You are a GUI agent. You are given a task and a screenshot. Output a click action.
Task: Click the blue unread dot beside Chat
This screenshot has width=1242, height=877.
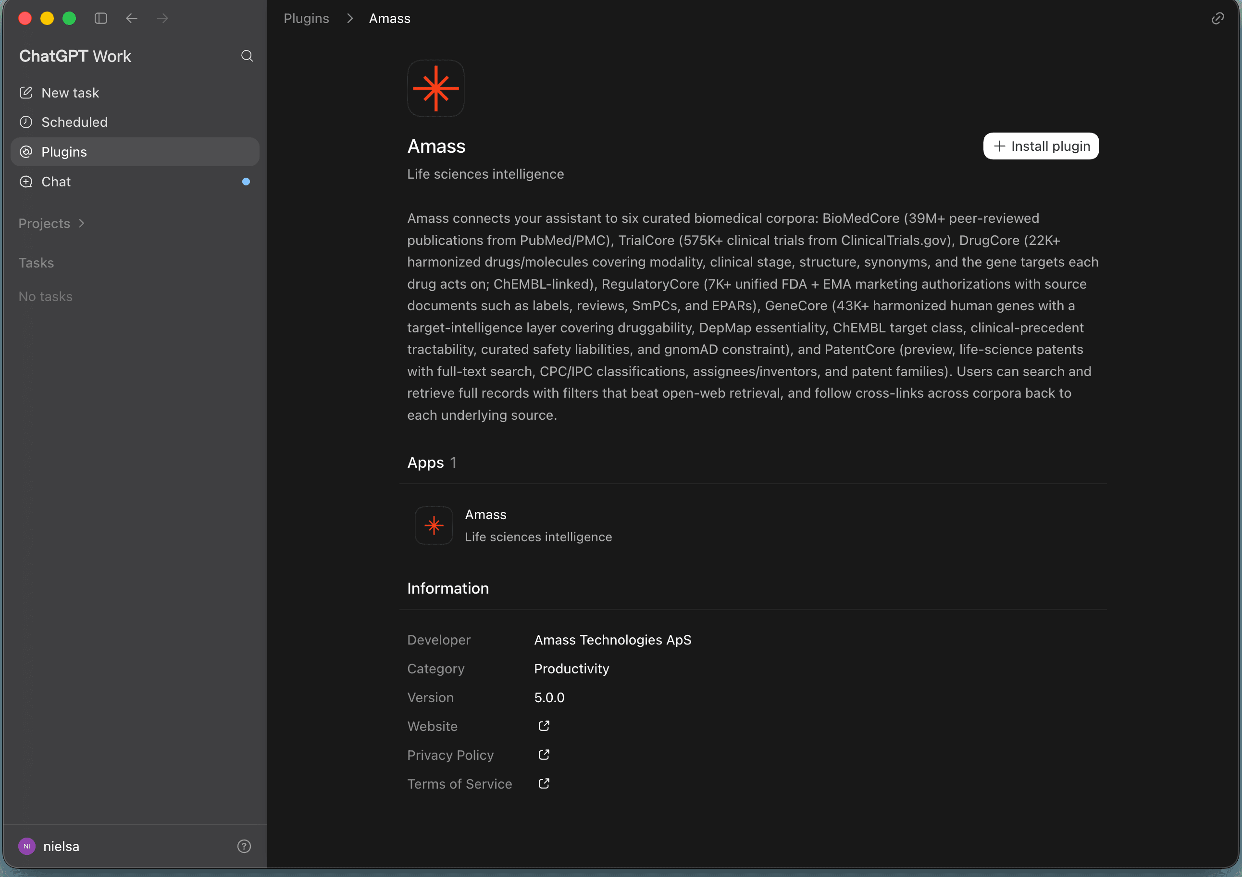tap(246, 182)
